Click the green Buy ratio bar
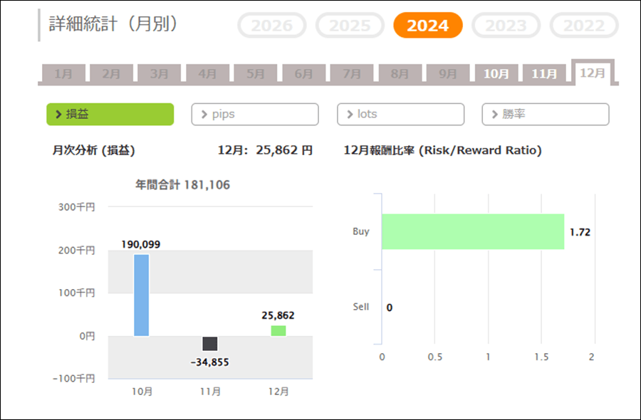641x420 pixels. 472,231
